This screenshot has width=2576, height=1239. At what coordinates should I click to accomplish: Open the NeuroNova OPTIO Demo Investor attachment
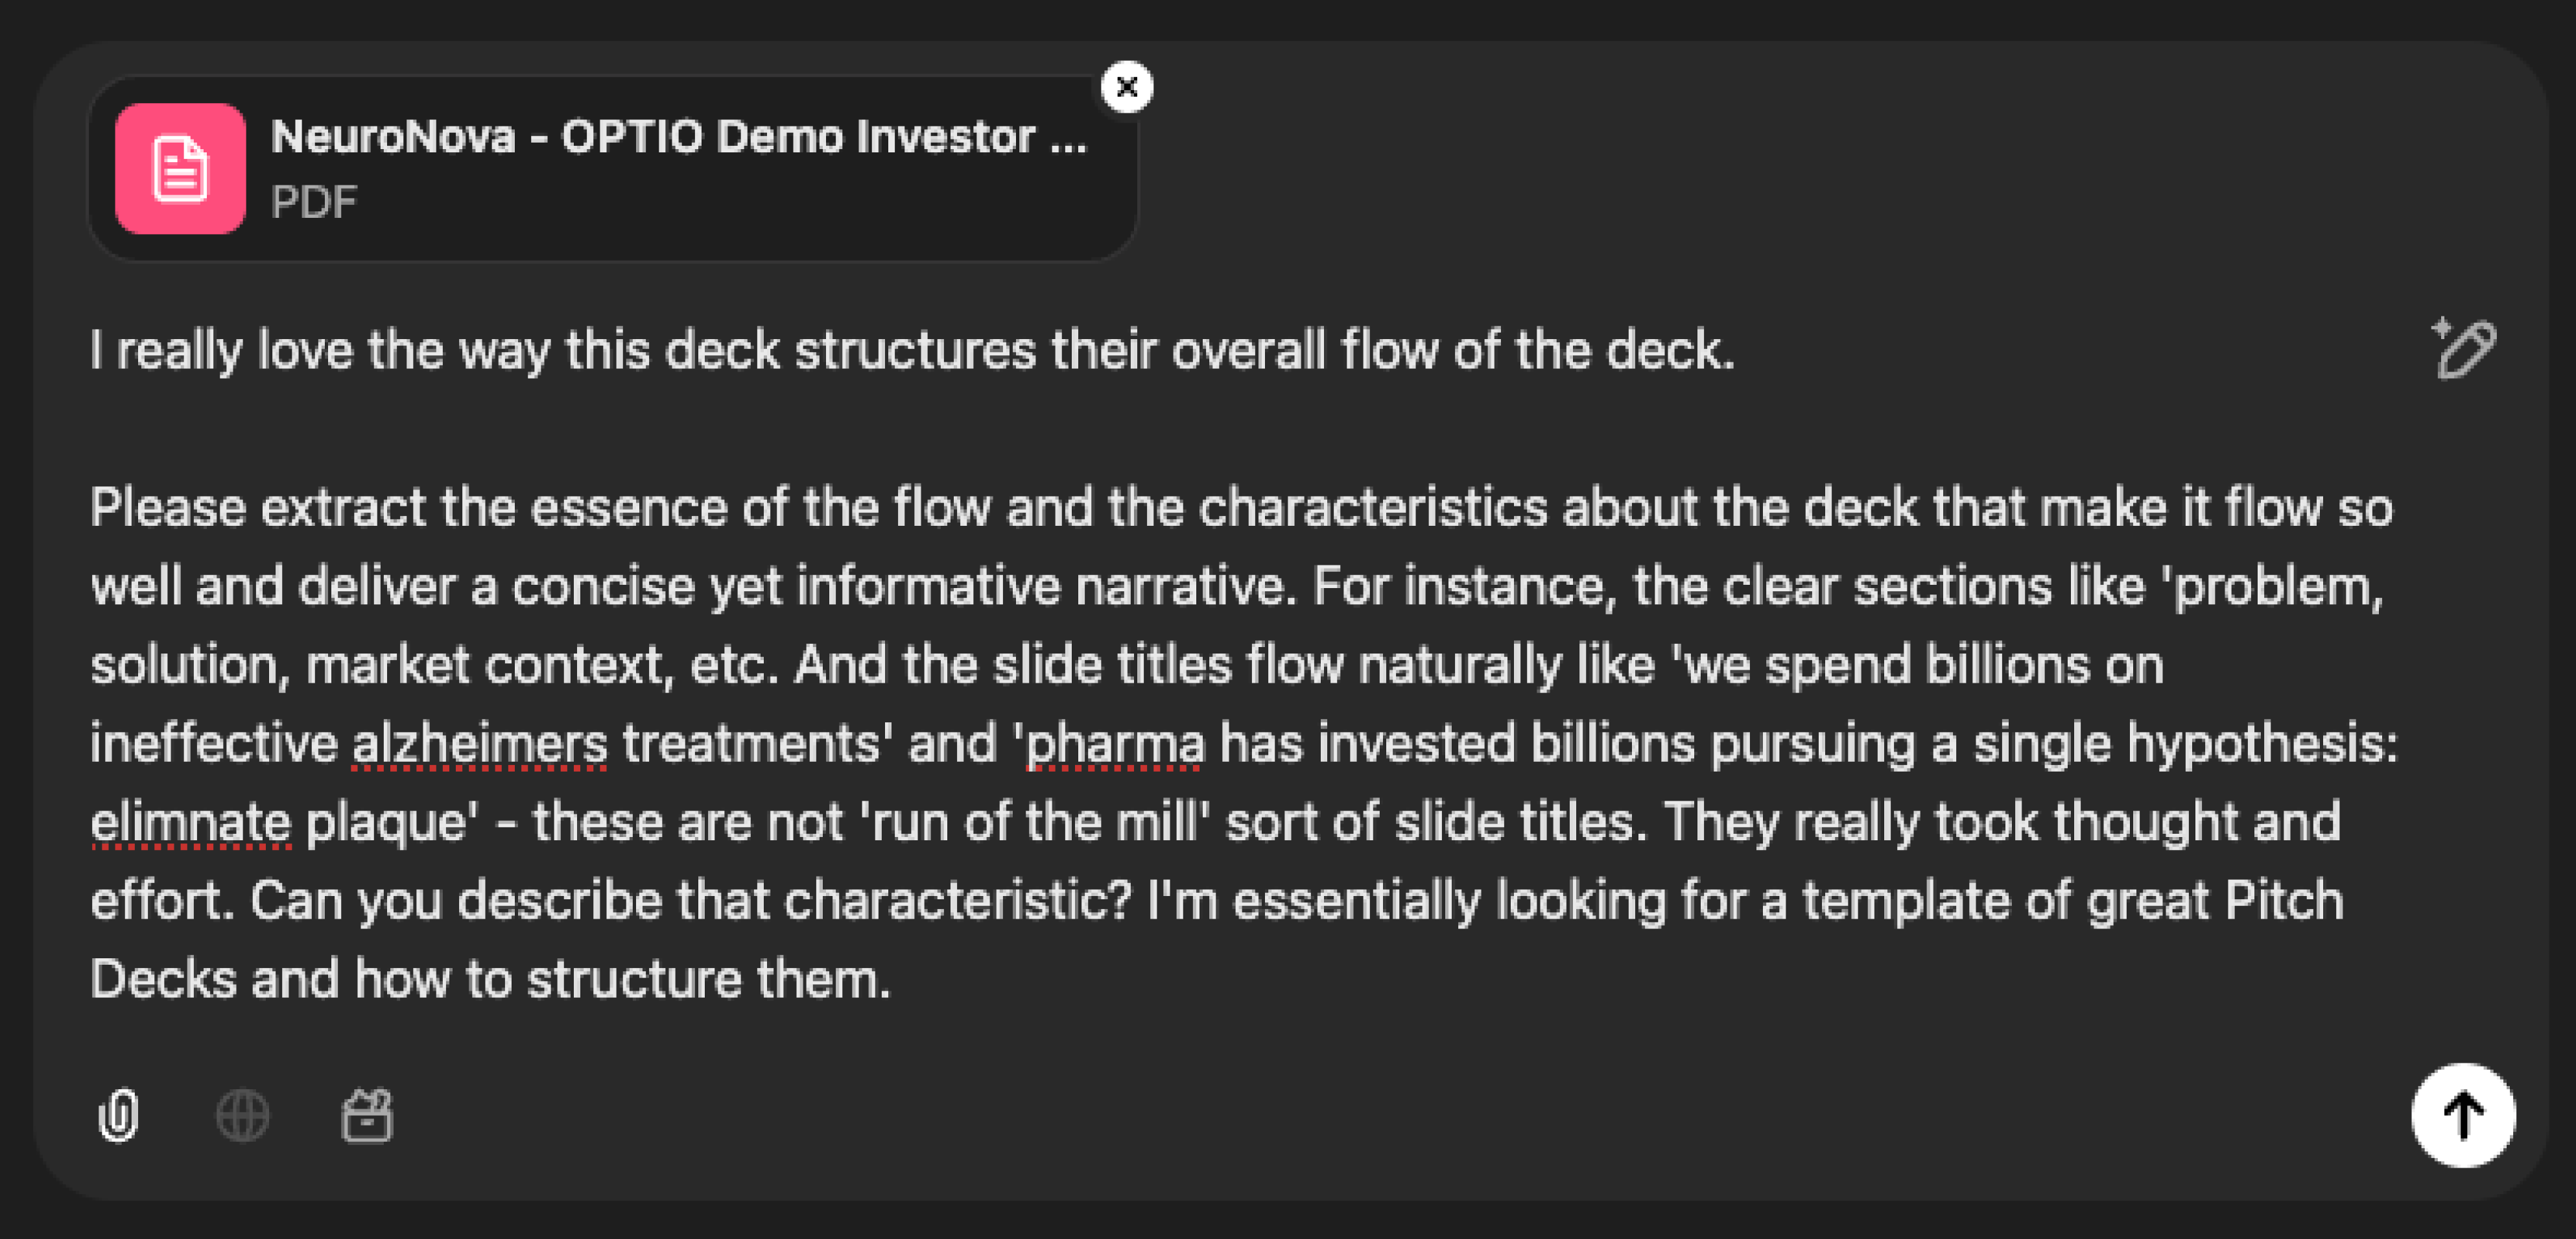678,138
